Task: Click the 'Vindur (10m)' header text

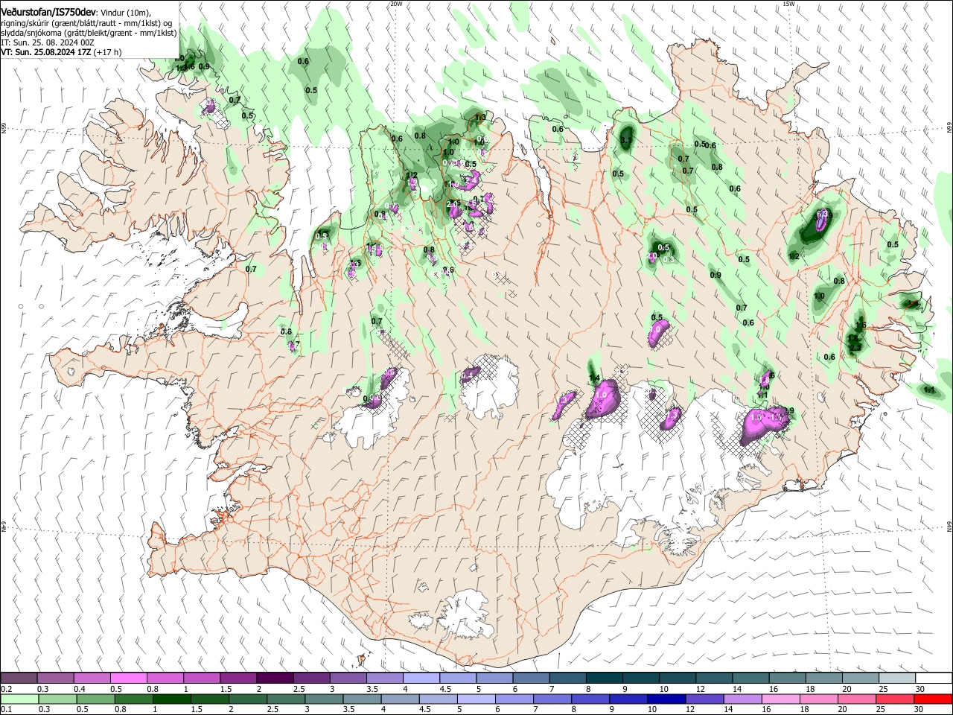Action: tap(126, 13)
